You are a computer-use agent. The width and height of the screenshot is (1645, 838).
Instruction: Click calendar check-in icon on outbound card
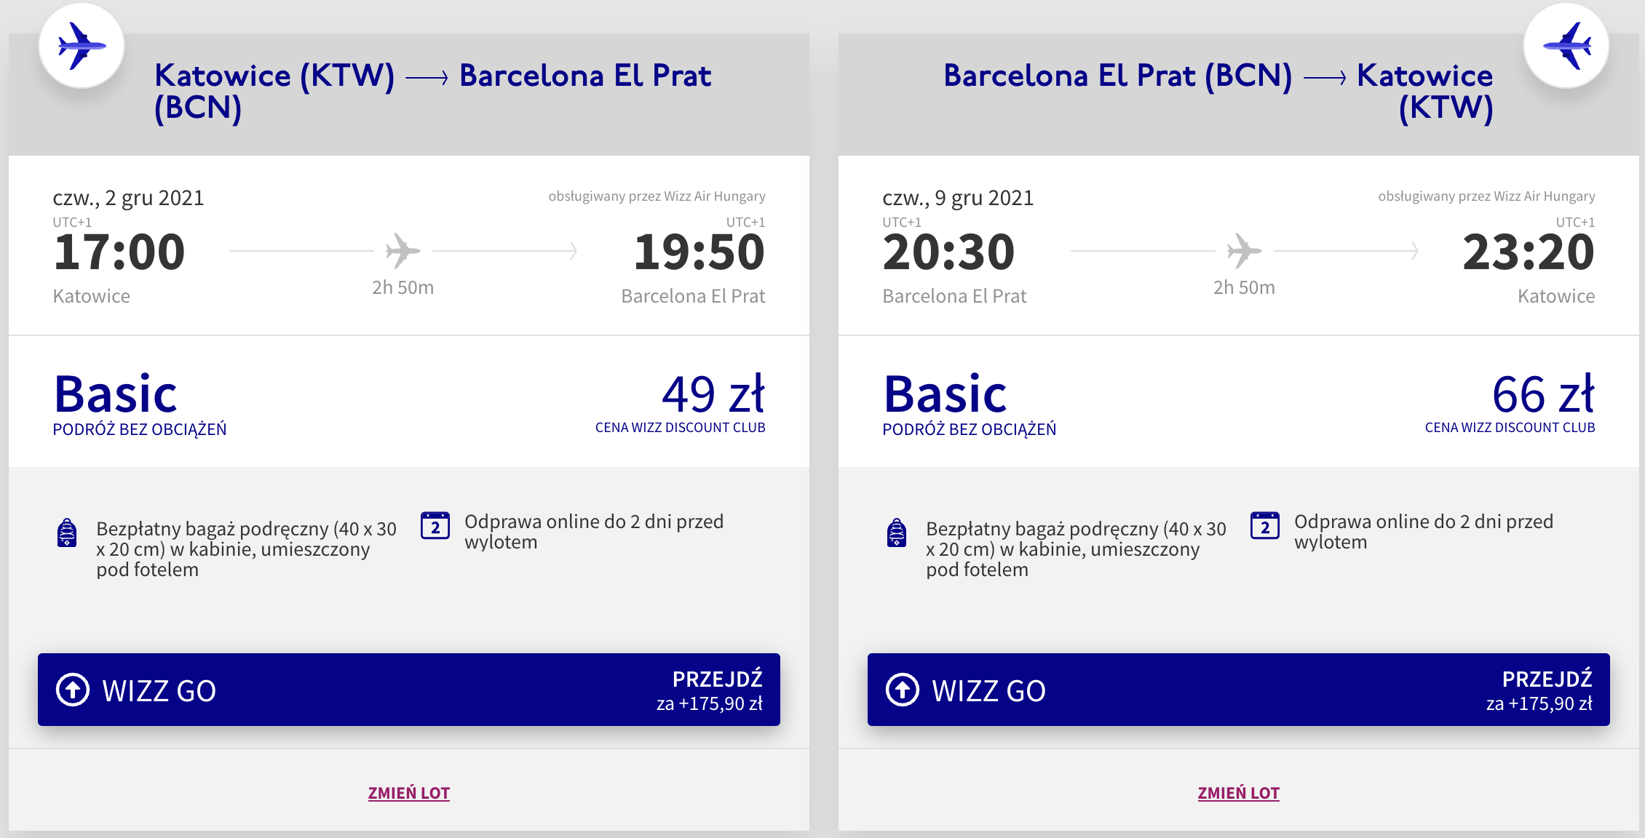435,525
